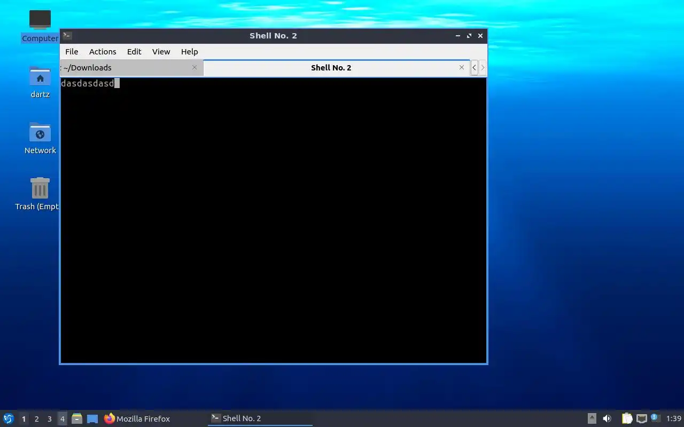Open the Lubuntu application menu
Viewport: 684px width, 427px height.
pyautogui.click(x=8, y=418)
